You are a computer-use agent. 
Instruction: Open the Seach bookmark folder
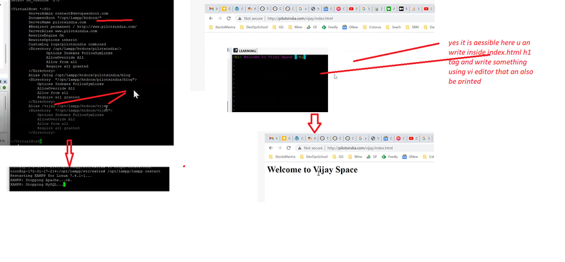(396, 28)
